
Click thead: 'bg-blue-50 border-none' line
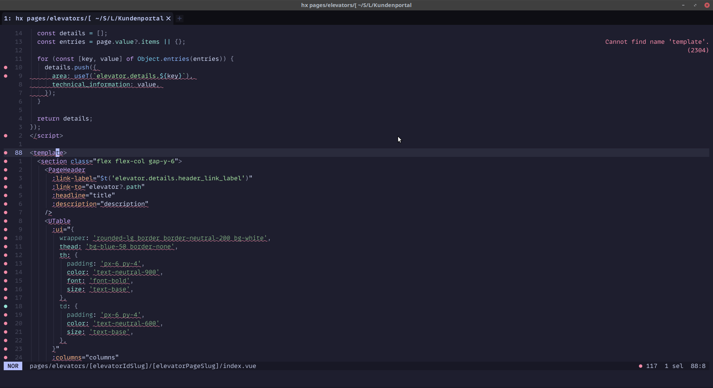pyautogui.click(x=118, y=247)
